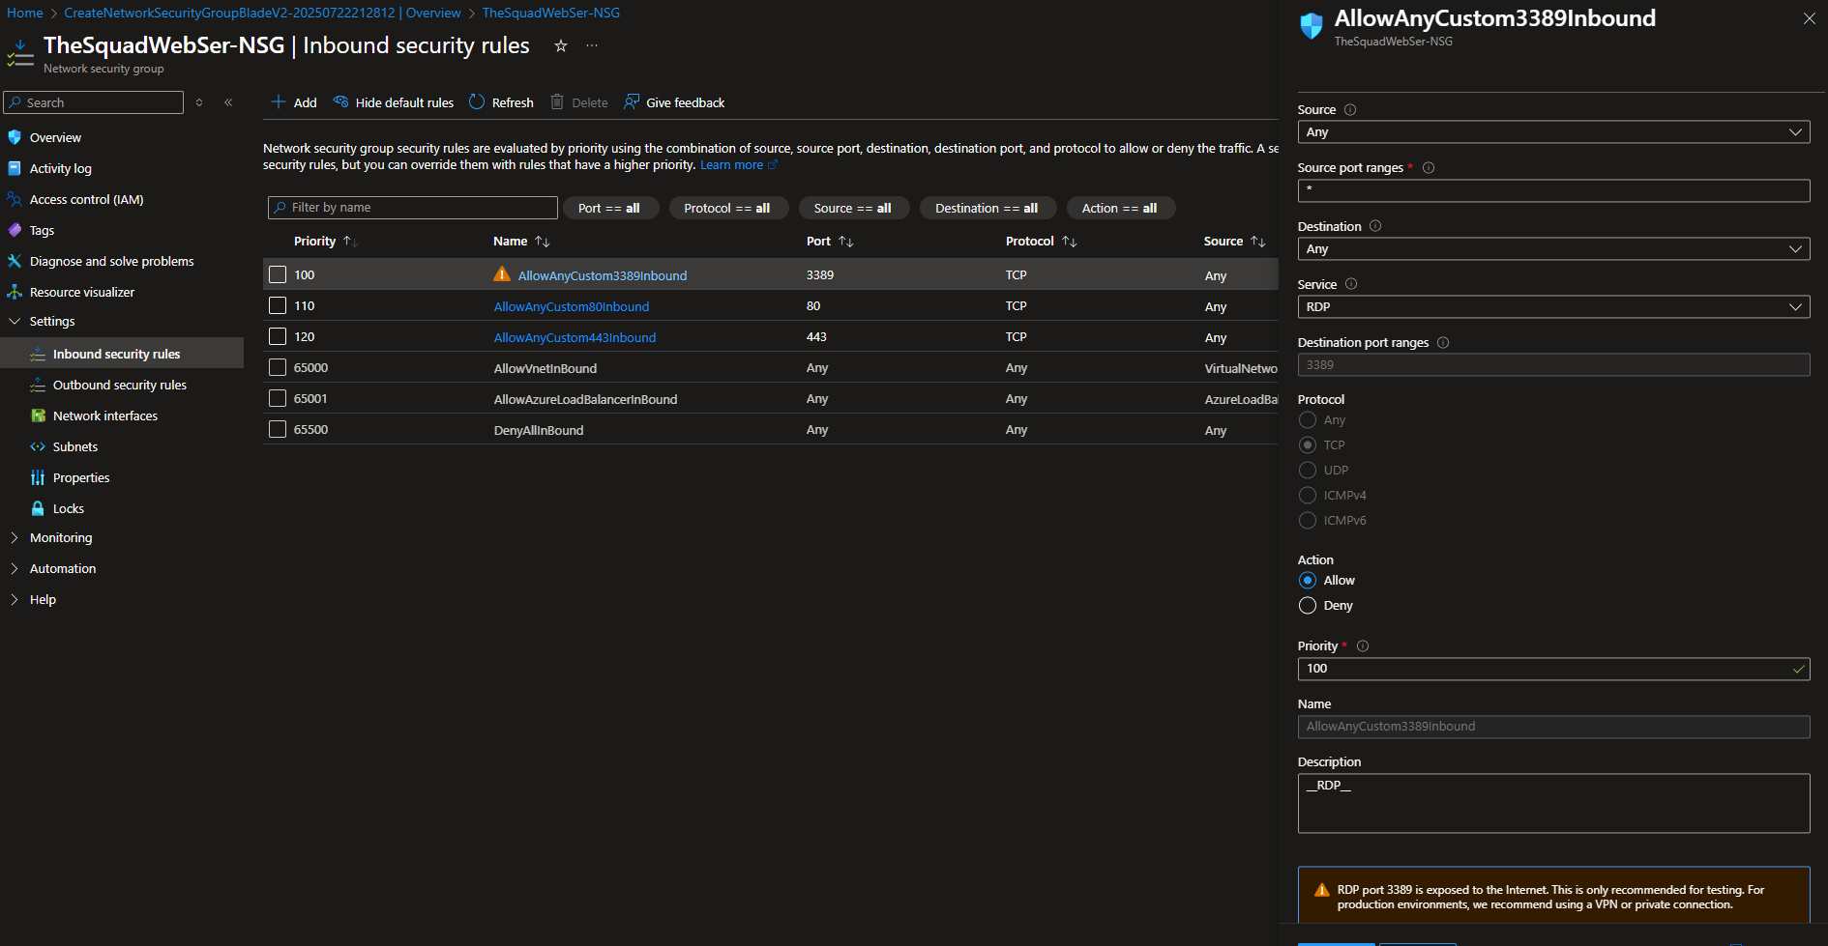The height and width of the screenshot is (946, 1828).
Task: Click the Activity log icon
Action: tap(15, 168)
